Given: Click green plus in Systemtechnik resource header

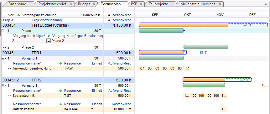Looking at the screenshot, I should click(61, 91).
